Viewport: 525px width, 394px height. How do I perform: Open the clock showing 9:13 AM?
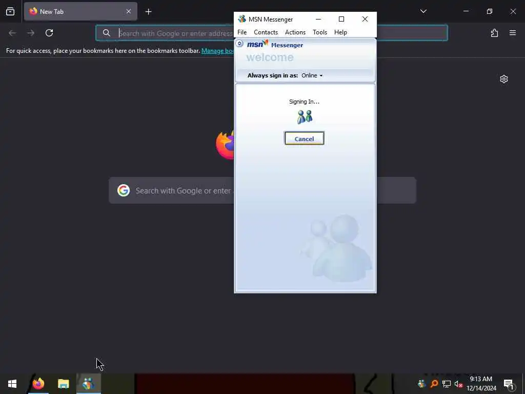click(481, 384)
